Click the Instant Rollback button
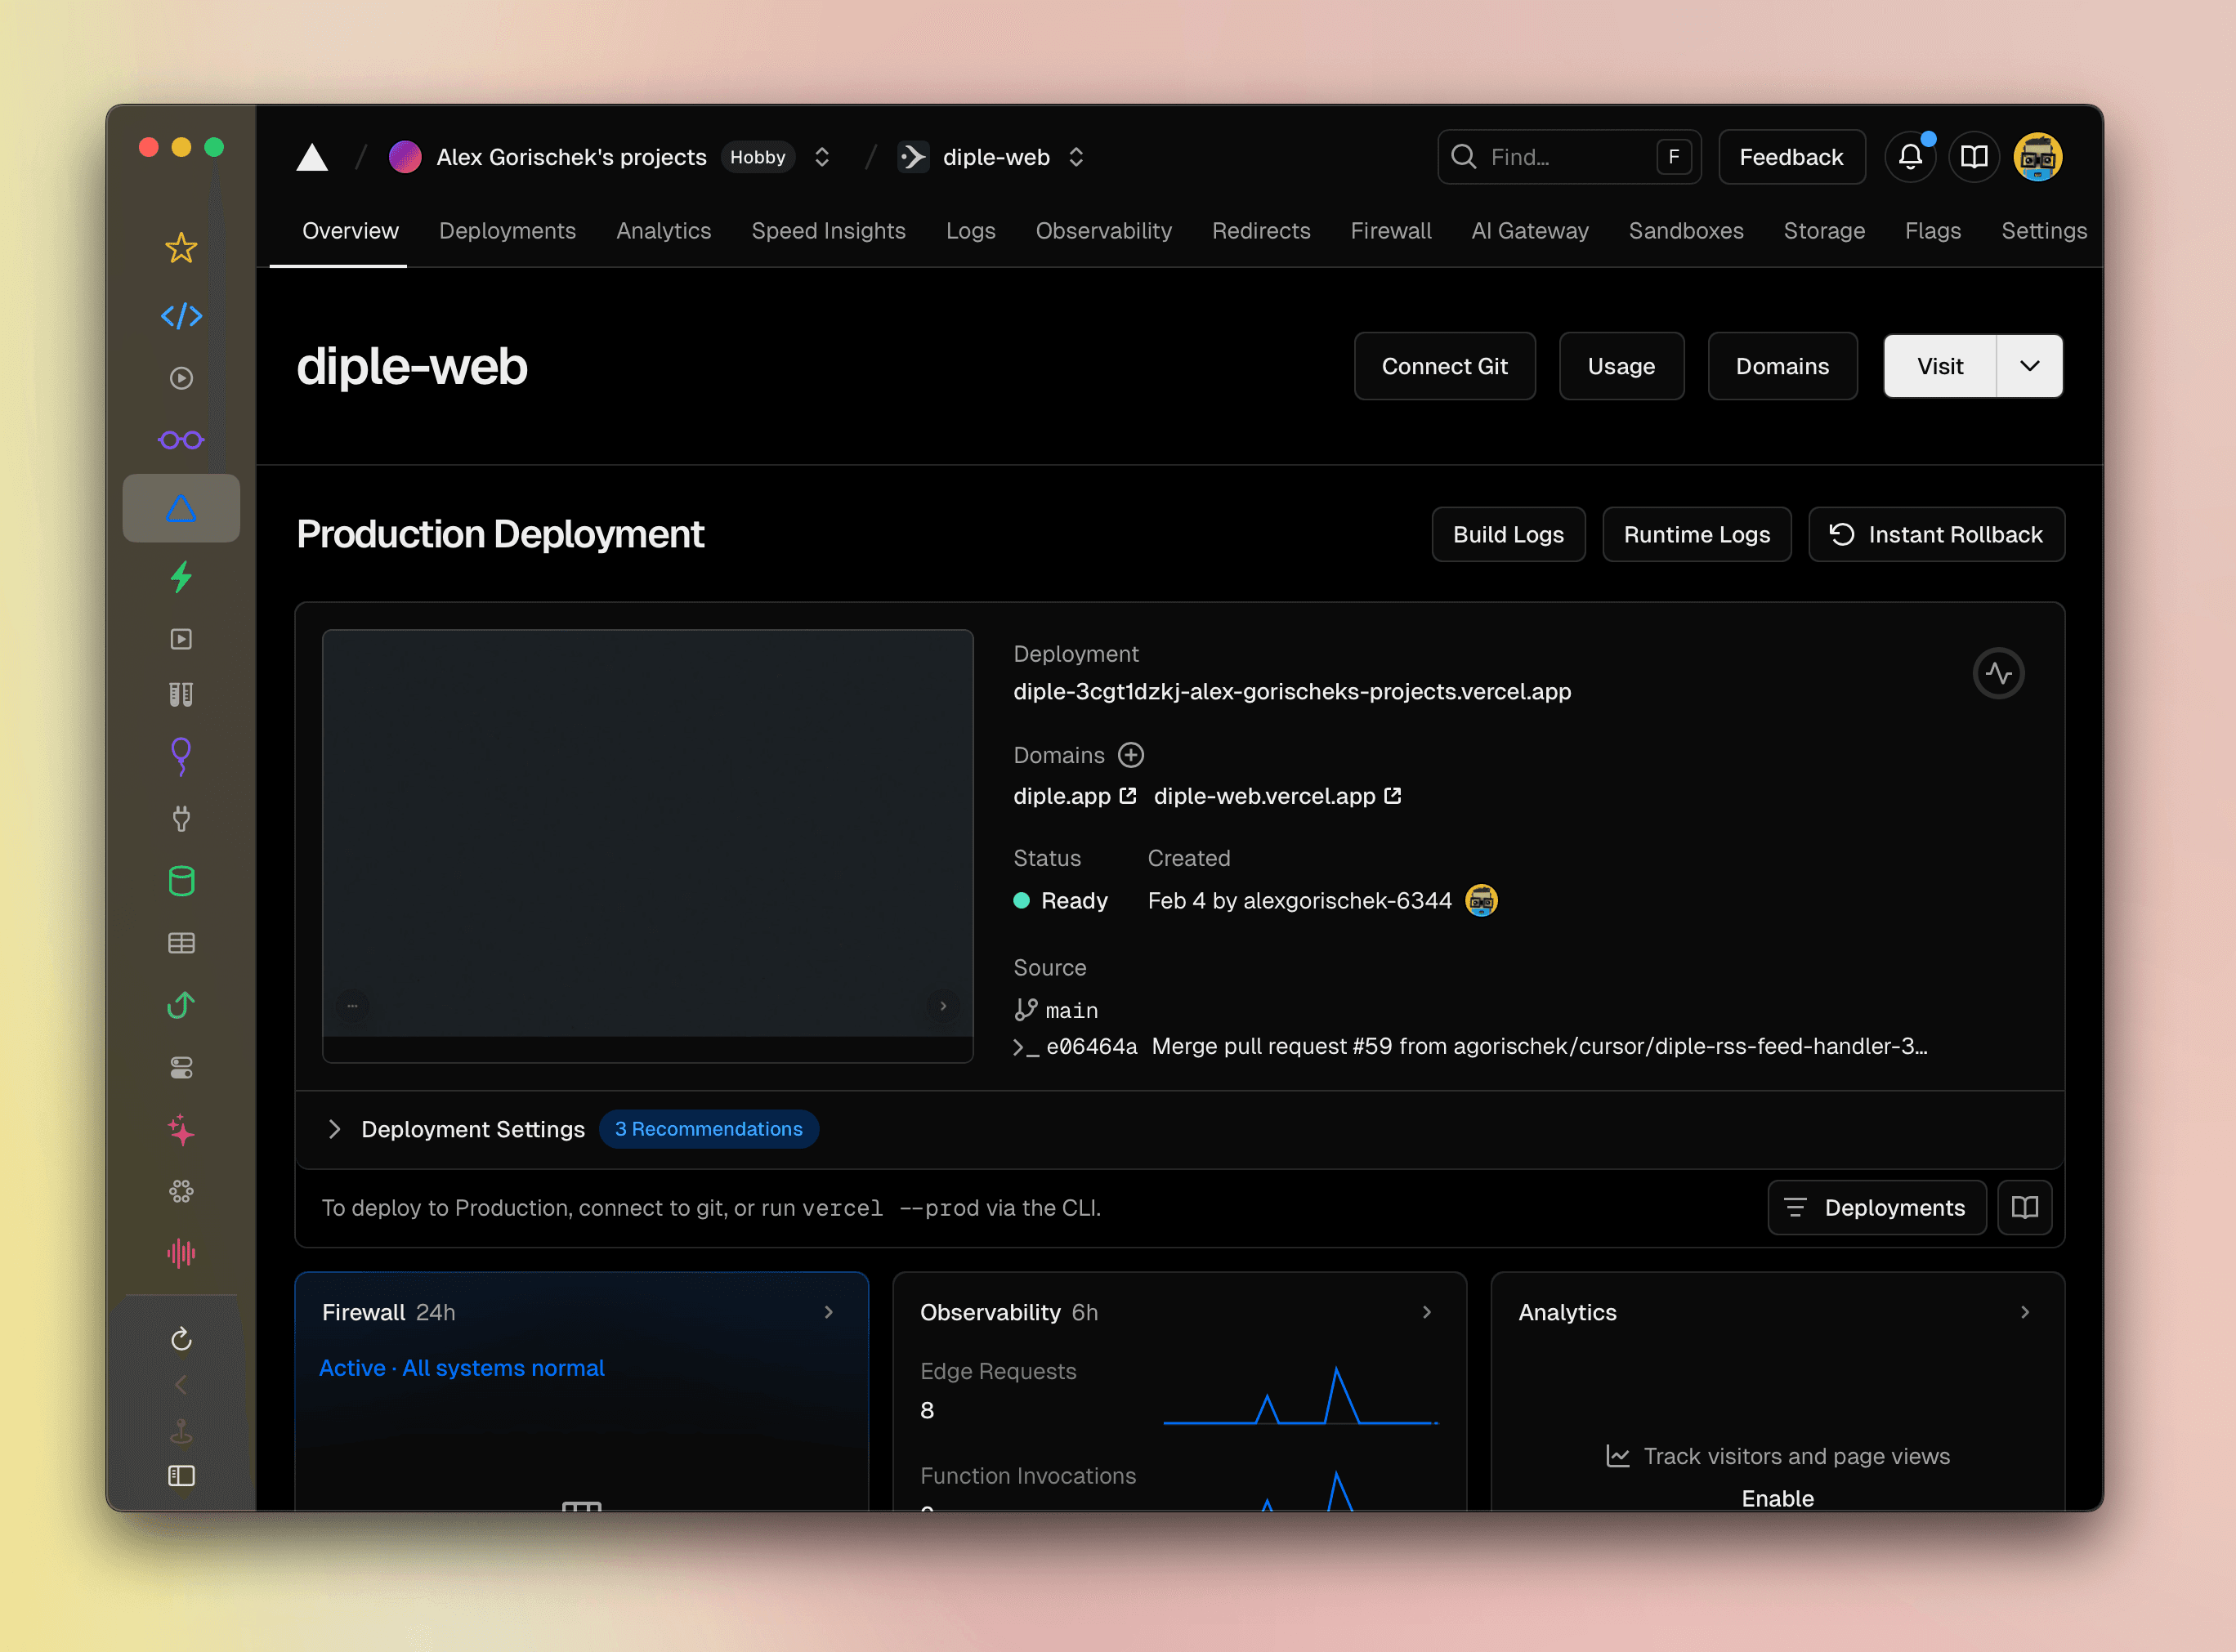The height and width of the screenshot is (1652, 2236). [1936, 535]
